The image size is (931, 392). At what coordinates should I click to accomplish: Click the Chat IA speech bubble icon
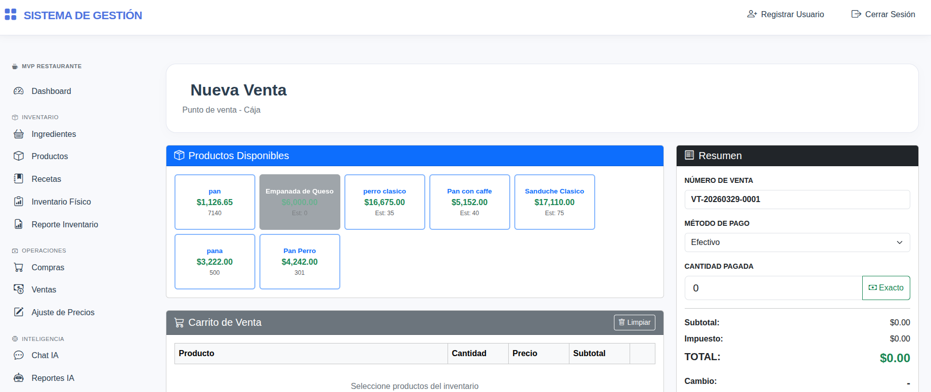[x=19, y=355]
